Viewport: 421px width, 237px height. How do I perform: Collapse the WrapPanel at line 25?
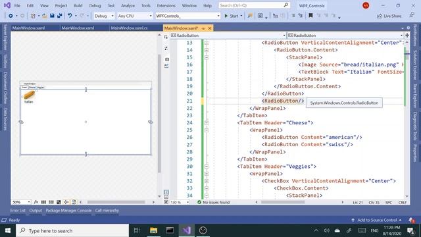pos(206,130)
